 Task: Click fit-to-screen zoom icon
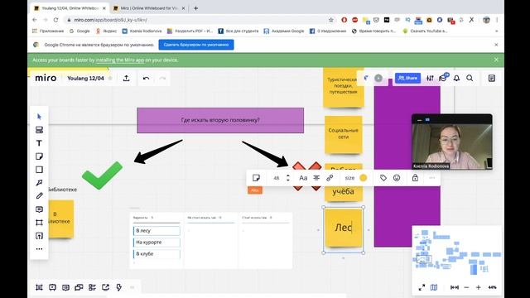point(455,287)
